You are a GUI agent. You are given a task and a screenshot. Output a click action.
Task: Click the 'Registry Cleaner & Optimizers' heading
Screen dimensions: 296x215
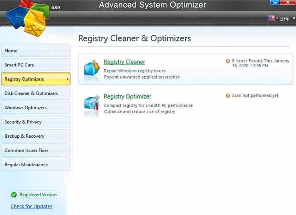point(135,38)
